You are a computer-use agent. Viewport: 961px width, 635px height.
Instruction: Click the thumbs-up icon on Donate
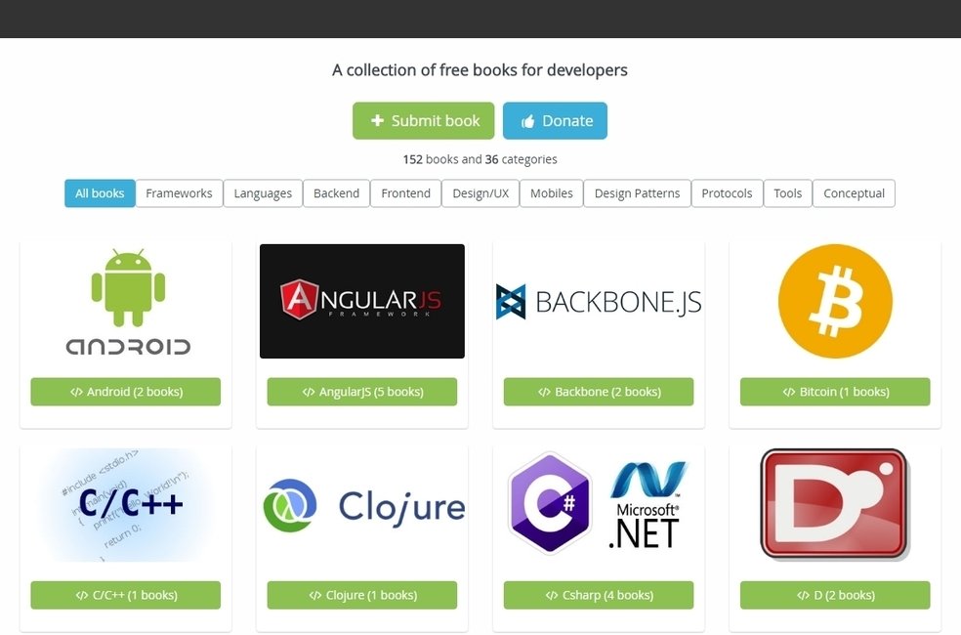pyautogui.click(x=527, y=120)
